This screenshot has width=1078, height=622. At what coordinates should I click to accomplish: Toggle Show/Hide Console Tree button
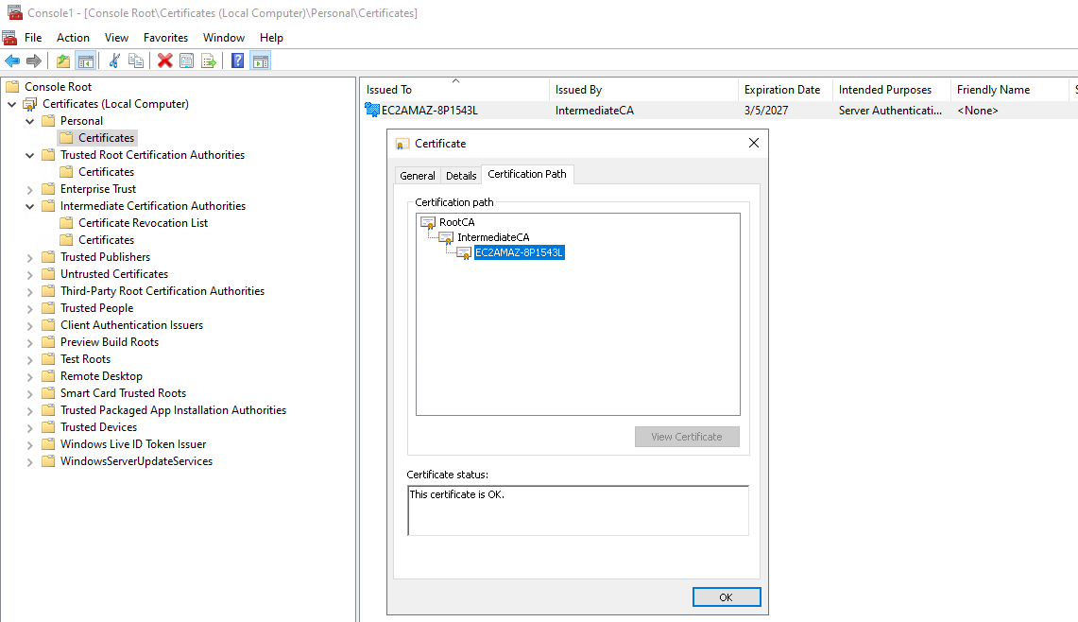[x=85, y=61]
